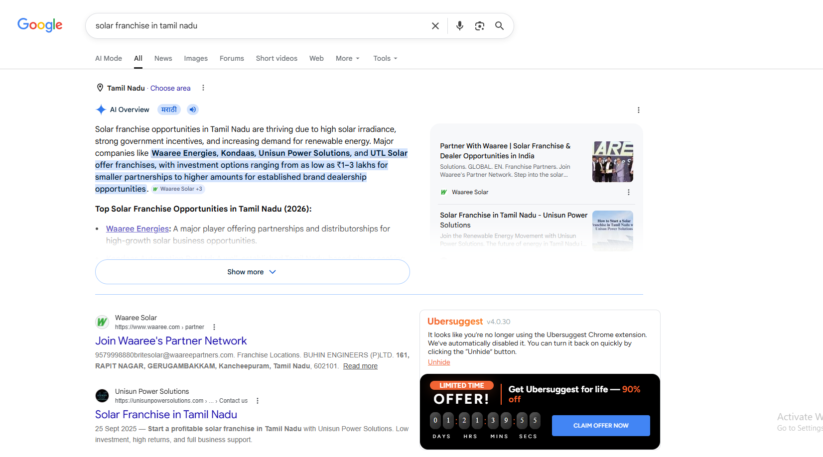Open location options three-dot menu

[x=203, y=88]
